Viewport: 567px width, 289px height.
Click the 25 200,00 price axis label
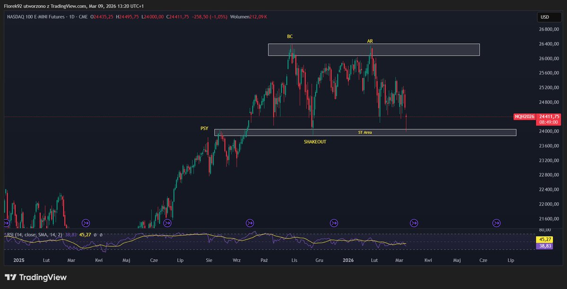(549, 88)
